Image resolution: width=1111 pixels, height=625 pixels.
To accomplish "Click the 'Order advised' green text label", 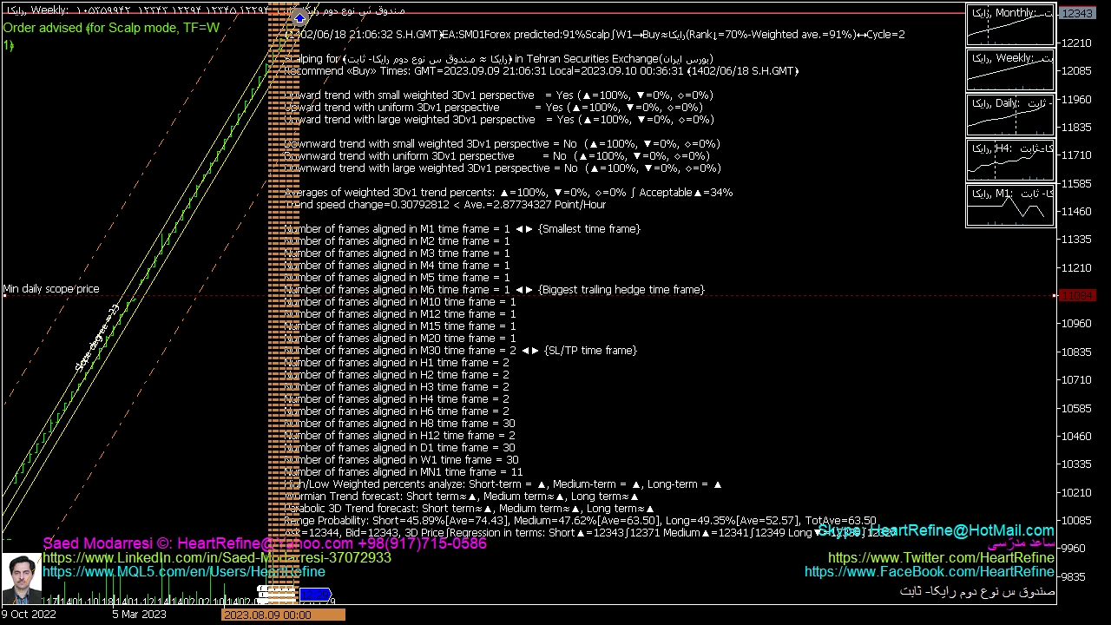I will 111,28.
